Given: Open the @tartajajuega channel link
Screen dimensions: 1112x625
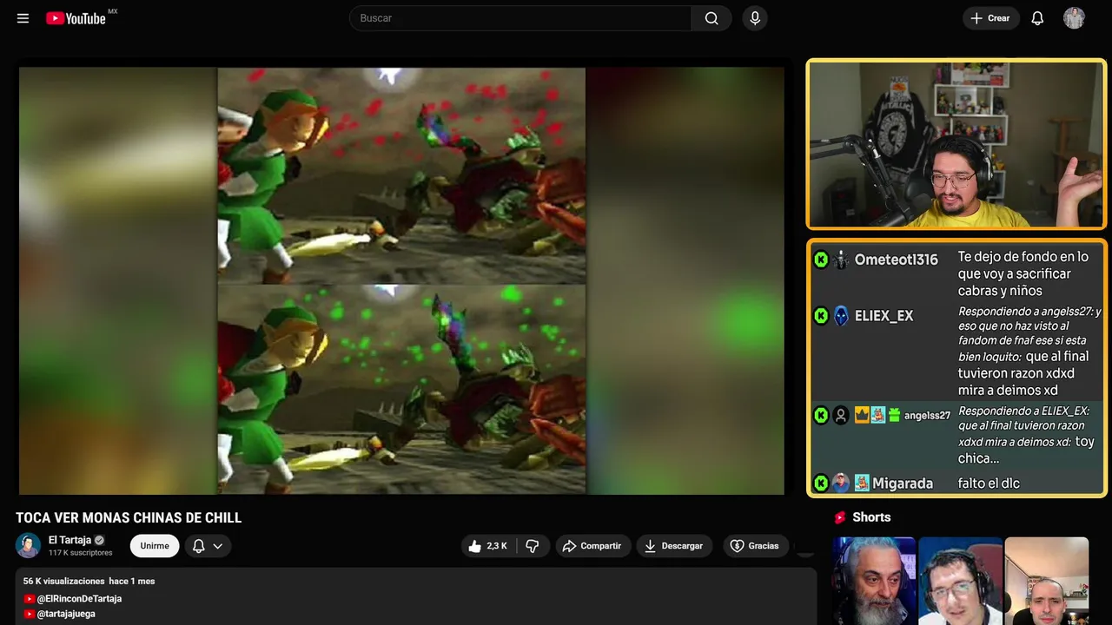Looking at the screenshot, I should [66, 614].
